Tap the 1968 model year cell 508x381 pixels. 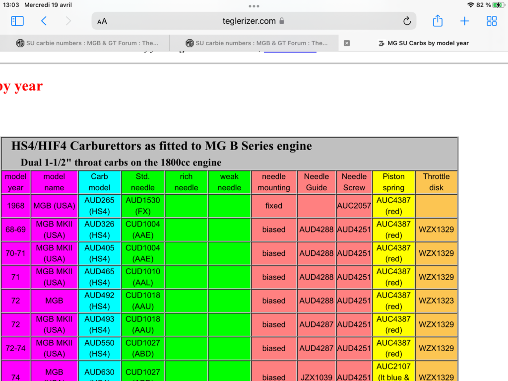coord(15,206)
